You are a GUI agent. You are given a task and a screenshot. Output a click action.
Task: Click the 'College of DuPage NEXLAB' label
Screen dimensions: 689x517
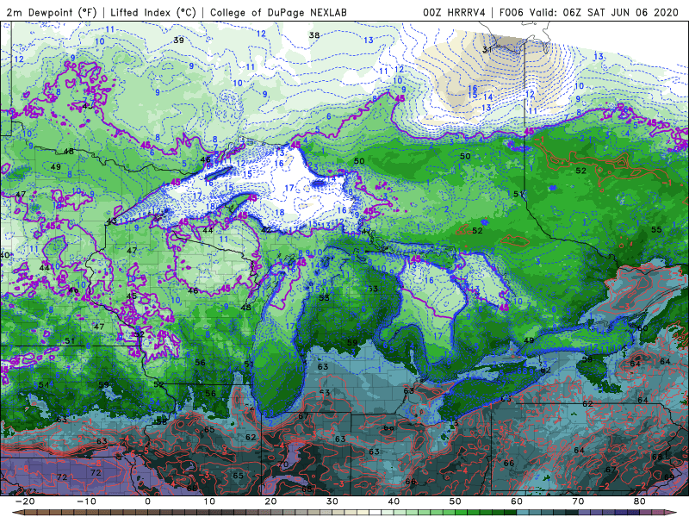click(x=278, y=12)
